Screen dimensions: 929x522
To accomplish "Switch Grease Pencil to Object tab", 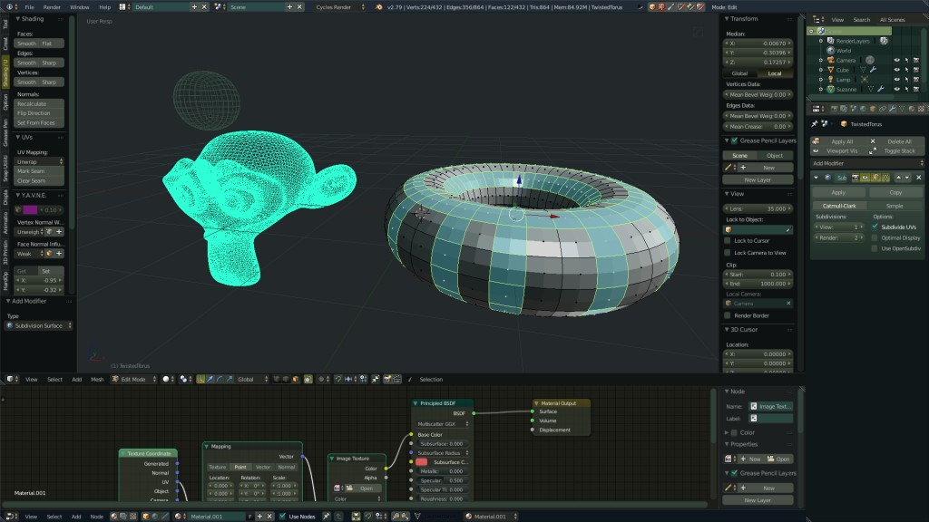I will pos(775,156).
